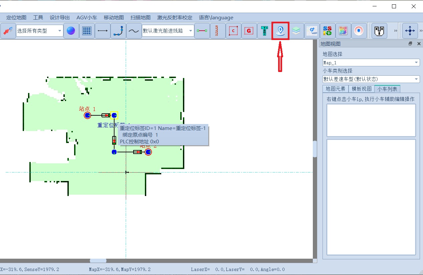
Task: Click the '地图选择' label
Action: pyautogui.click(x=333, y=54)
